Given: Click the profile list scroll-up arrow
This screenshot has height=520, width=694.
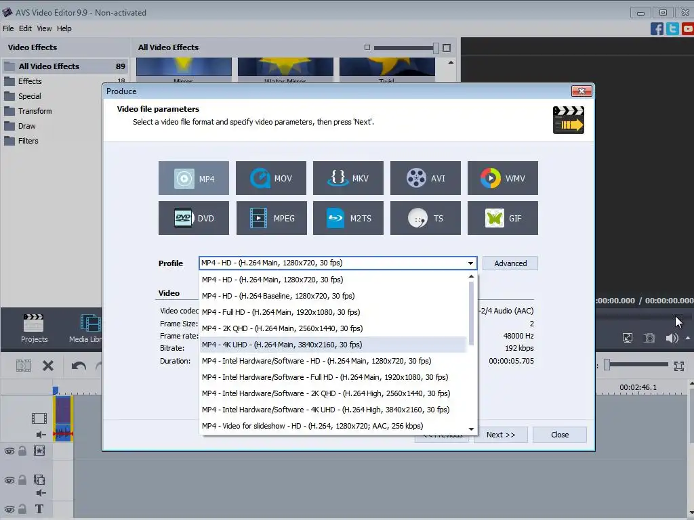Looking at the screenshot, I should click(x=471, y=276).
